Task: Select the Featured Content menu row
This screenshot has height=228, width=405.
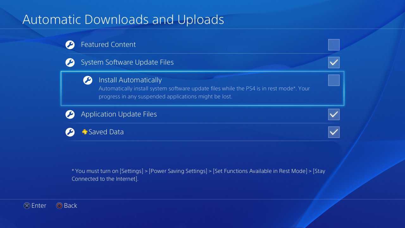Action: (x=202, y=45)
